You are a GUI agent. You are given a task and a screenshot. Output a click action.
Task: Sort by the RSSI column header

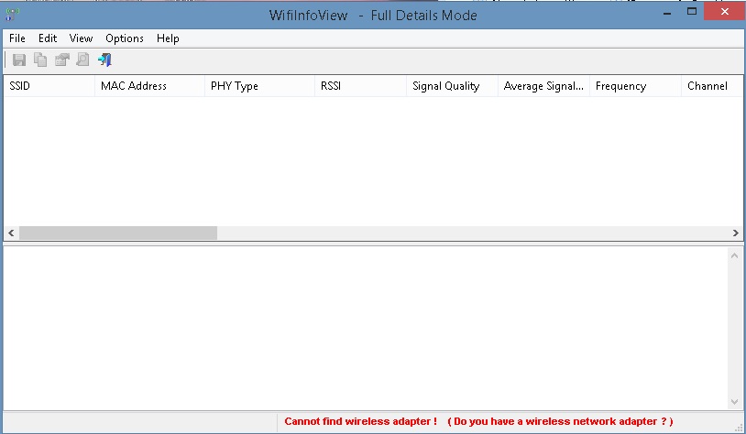(x=361, y=86)
